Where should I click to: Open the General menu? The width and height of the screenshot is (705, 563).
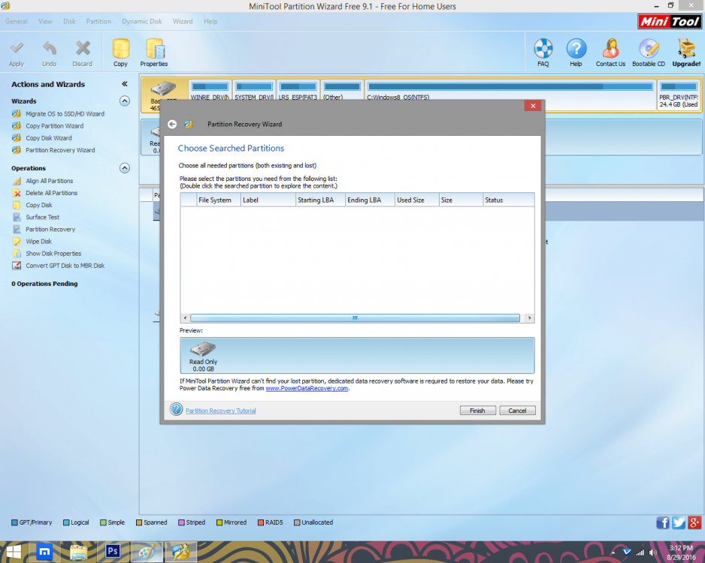(x=17, y=22)
